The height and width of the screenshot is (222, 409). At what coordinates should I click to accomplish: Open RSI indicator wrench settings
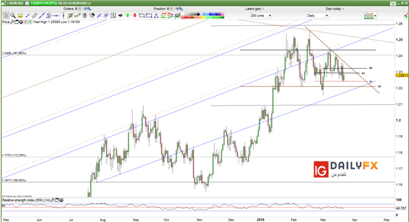pos(52,200)
